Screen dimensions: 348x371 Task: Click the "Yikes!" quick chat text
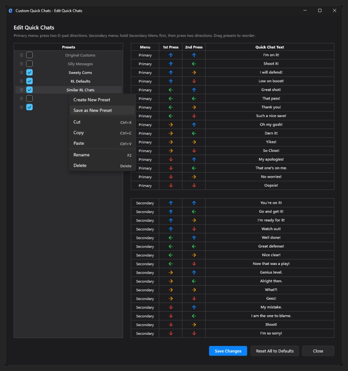(271, 142)
